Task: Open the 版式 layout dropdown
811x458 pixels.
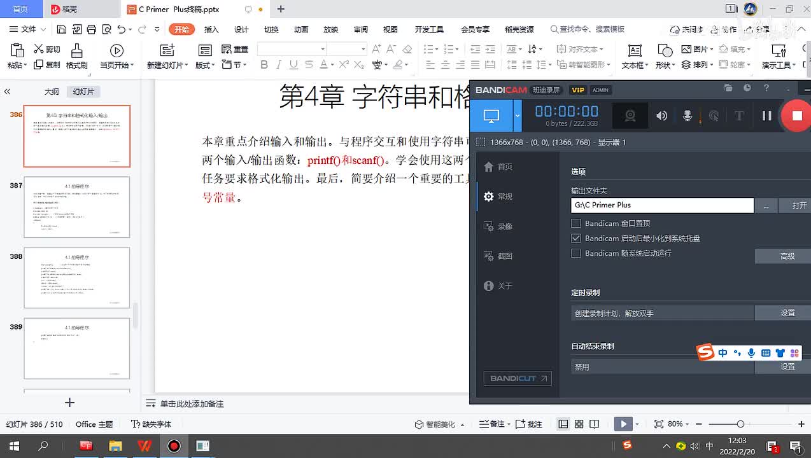Action: click(x=204, y=65)
